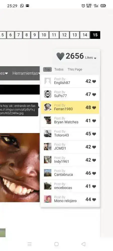The image size is (113, 251).
Task: Open the WhatsApp notification in status bar
Action: [x=22, y=6]
